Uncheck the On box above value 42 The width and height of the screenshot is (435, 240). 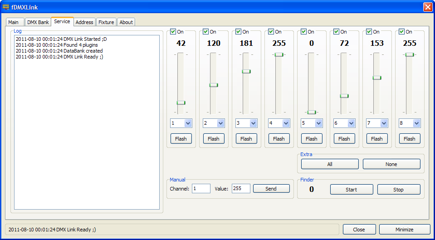click(173, 32)
